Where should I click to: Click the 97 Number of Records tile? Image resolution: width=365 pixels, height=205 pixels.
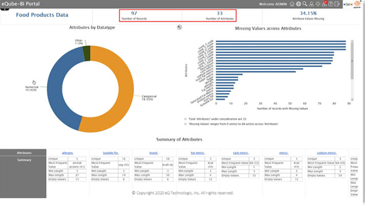pyautogui.click(x=134, y=15)
